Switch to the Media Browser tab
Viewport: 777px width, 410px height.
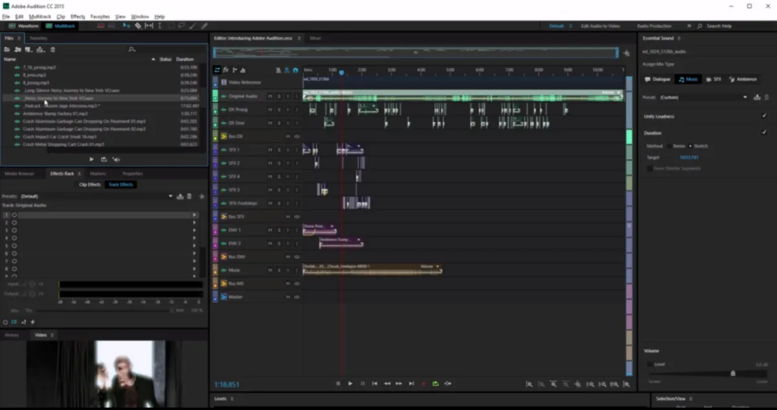pyautogui.click(x=19, y=174)
